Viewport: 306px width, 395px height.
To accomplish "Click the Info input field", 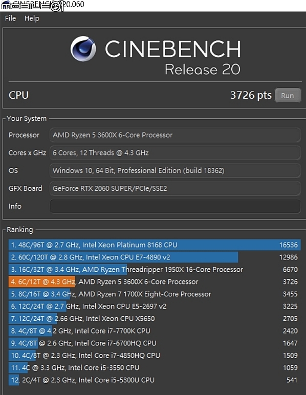I will click(175, 206).
